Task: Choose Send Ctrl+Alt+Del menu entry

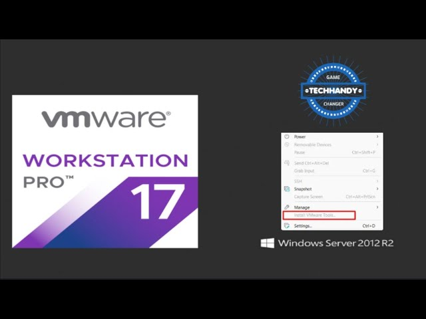Action: point(332,163)
